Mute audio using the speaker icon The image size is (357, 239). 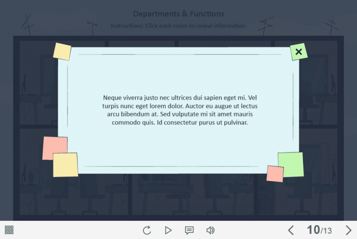(x=210, y=230)
